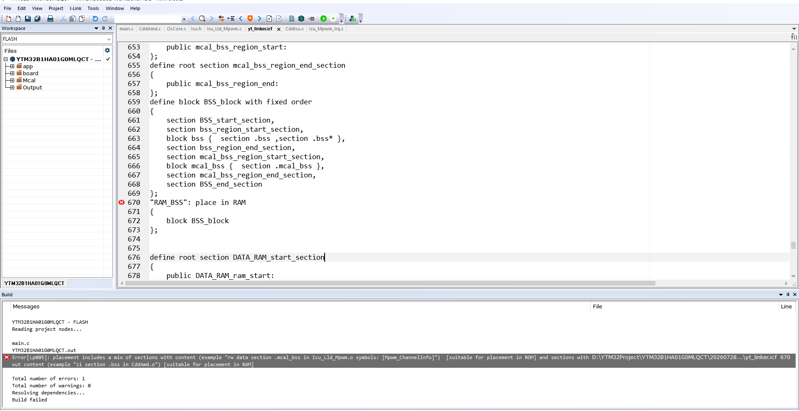Expand the Mcal folder node
Image resolution: width=799 pixels, height=411 pixels.
point(12,80)
